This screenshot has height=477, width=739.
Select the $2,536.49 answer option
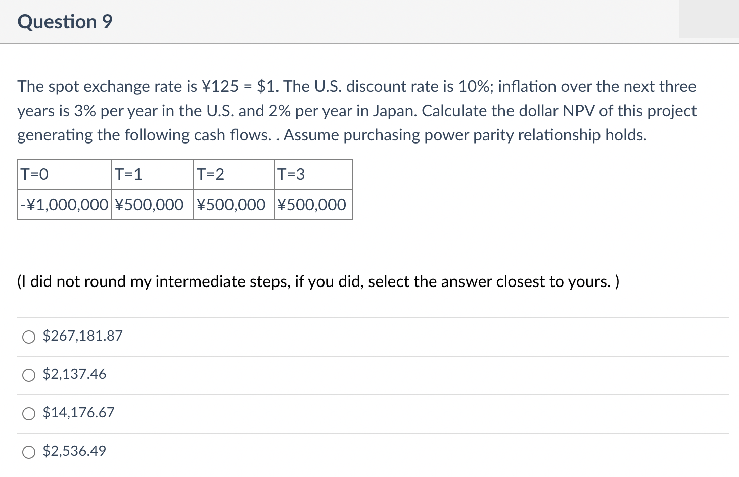tap(29, 452)
